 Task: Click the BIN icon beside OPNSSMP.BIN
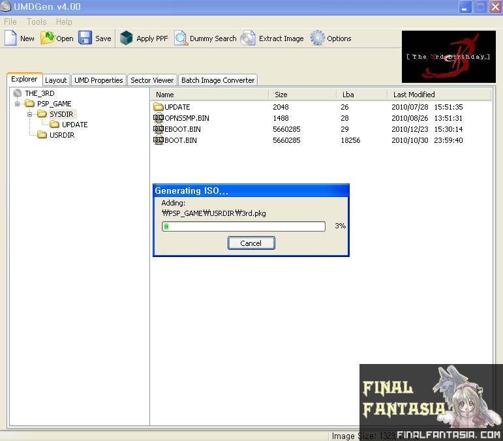(x=158, y=117)
